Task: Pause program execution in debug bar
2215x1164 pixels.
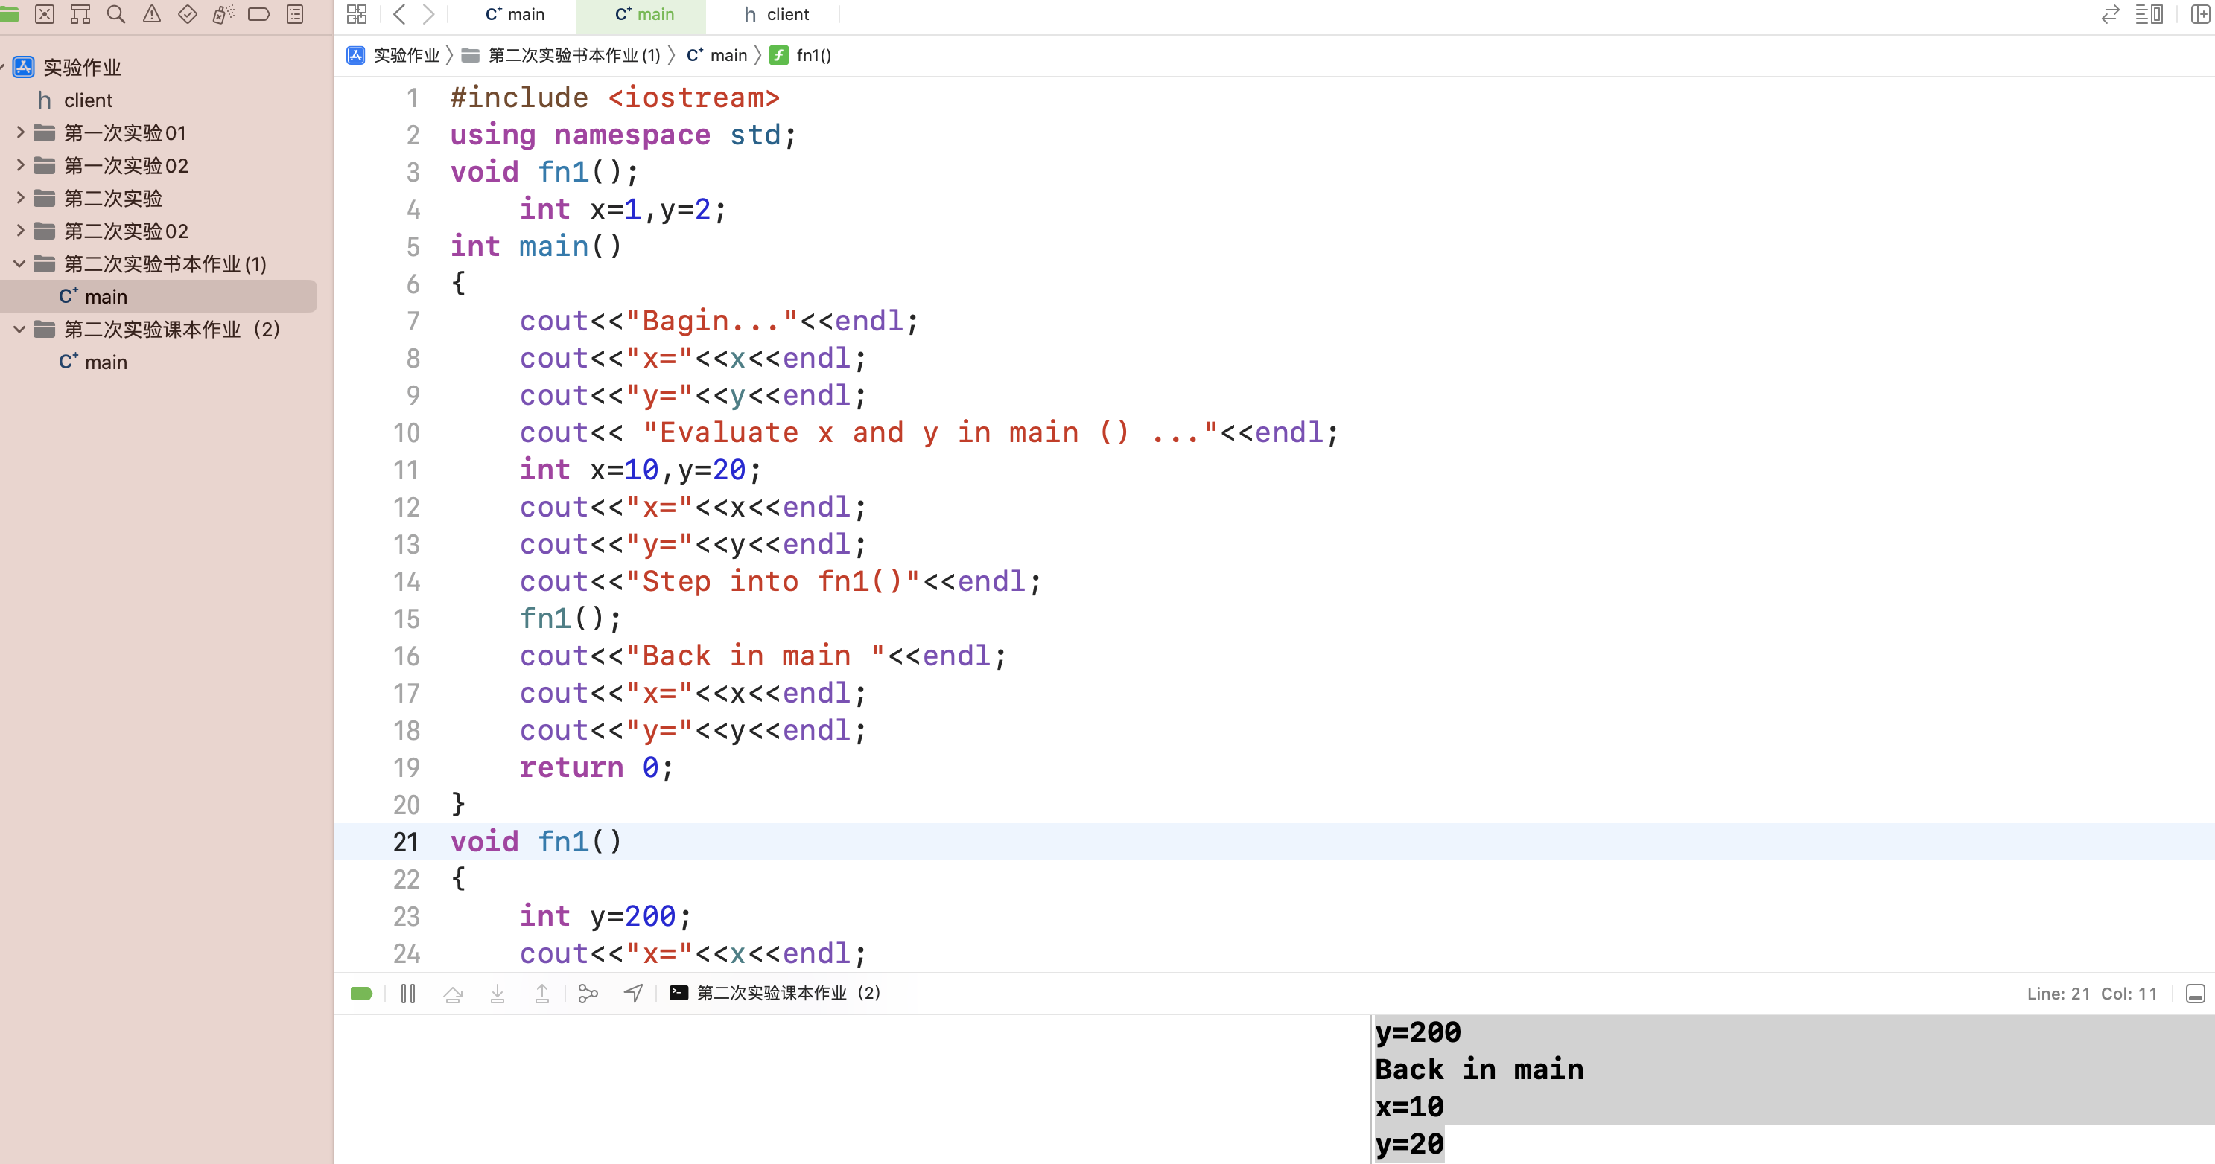Action: (408, 994)
